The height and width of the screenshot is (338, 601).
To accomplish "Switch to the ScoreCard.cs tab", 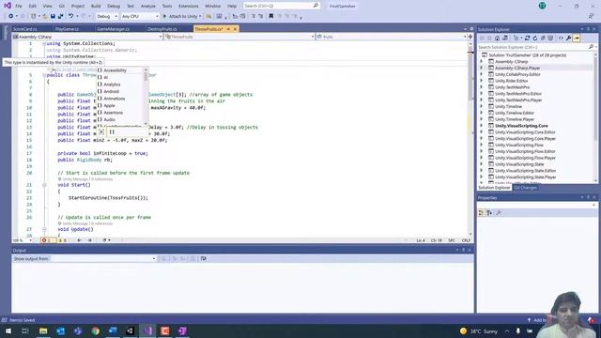I will pos(25,29).
